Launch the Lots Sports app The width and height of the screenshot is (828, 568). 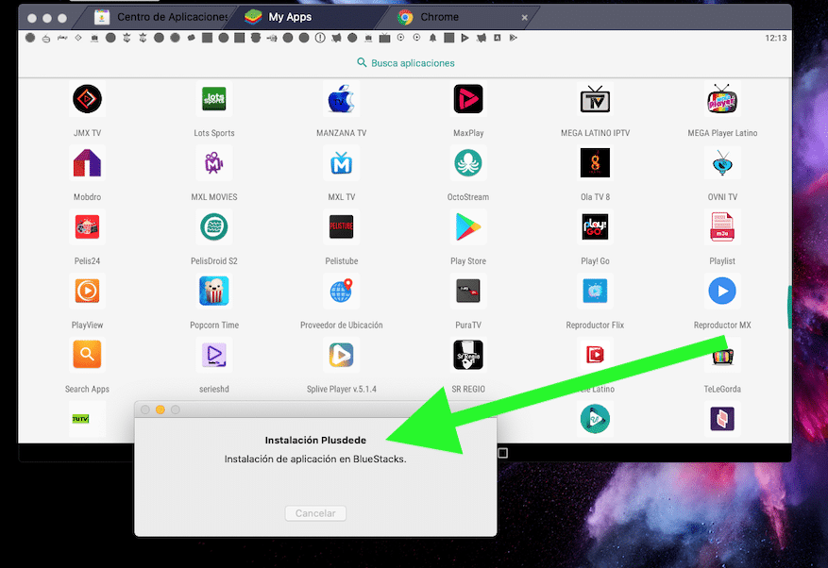coord(214,99)
